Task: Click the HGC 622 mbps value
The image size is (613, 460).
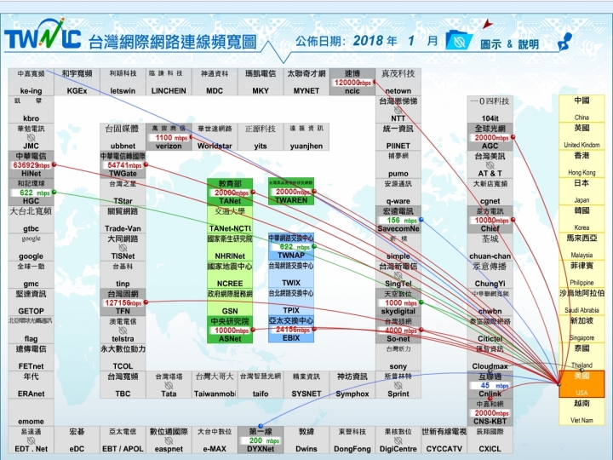Action: click(x=33, y=193)
